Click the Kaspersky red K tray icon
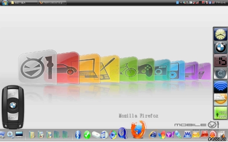This screenshot has height=142, width=228. pos(203,2)
